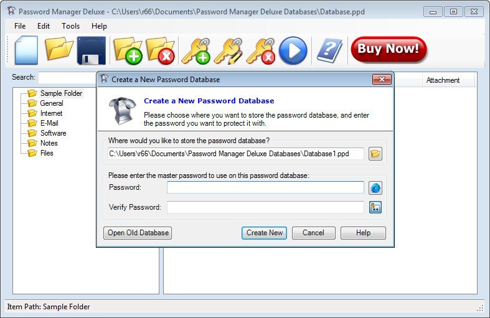This screenshot has width=490, height=318.
Task: Click the New Database toolbar icon
Action: (x=26, y=50)
